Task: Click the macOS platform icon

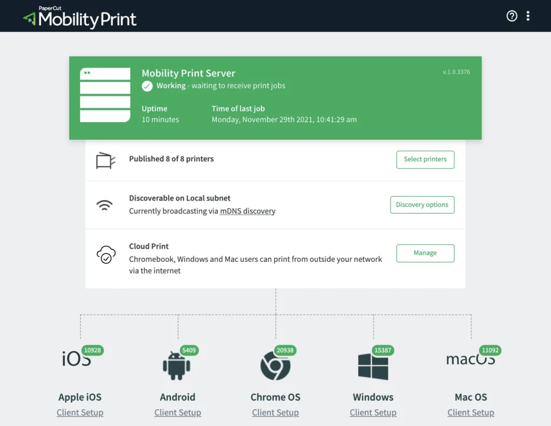Action: pos(470,360)
